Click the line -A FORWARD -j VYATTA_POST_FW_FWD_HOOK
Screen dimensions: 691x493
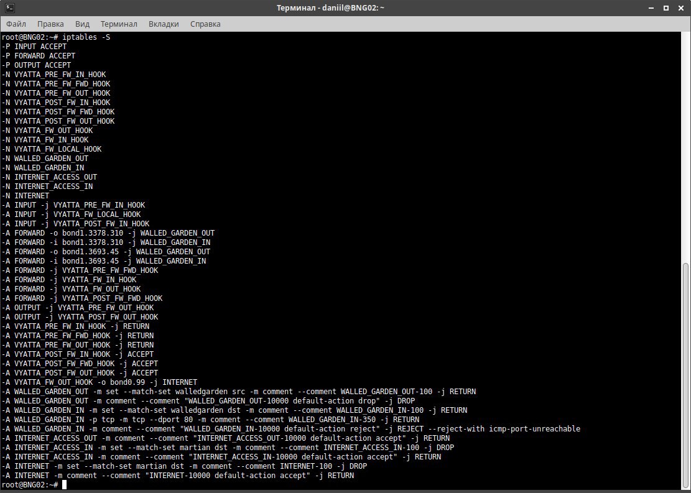pos(82,298)
